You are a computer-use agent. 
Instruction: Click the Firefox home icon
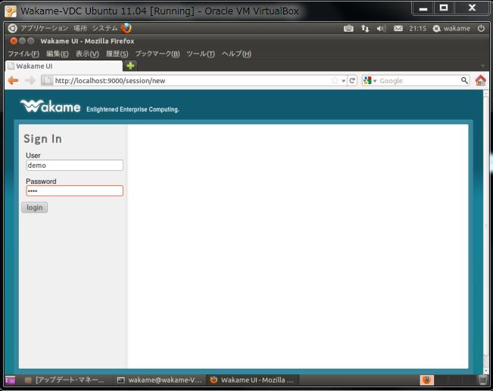480,80
